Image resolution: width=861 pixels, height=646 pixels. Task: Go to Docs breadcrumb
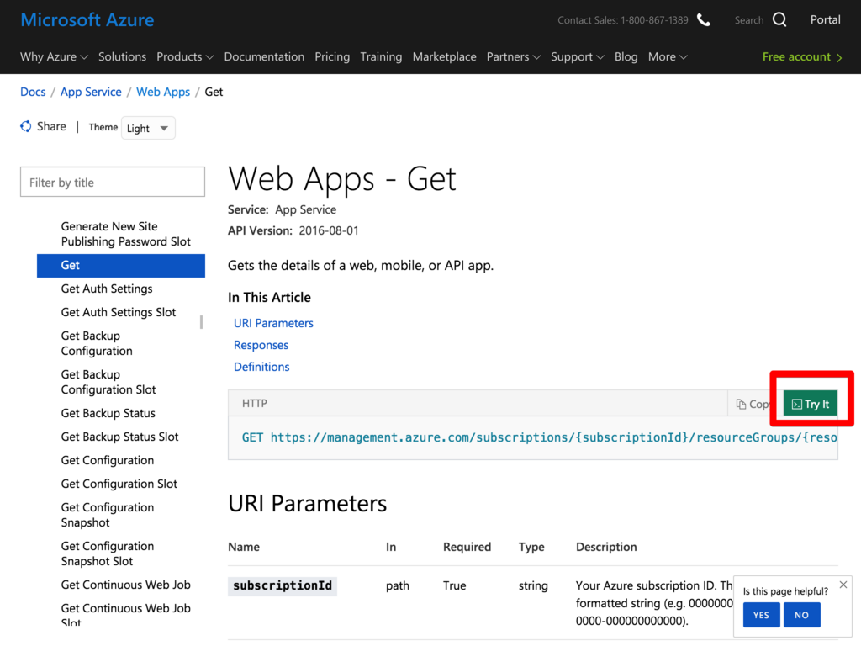pyautogui.click(x=33, y=92)
